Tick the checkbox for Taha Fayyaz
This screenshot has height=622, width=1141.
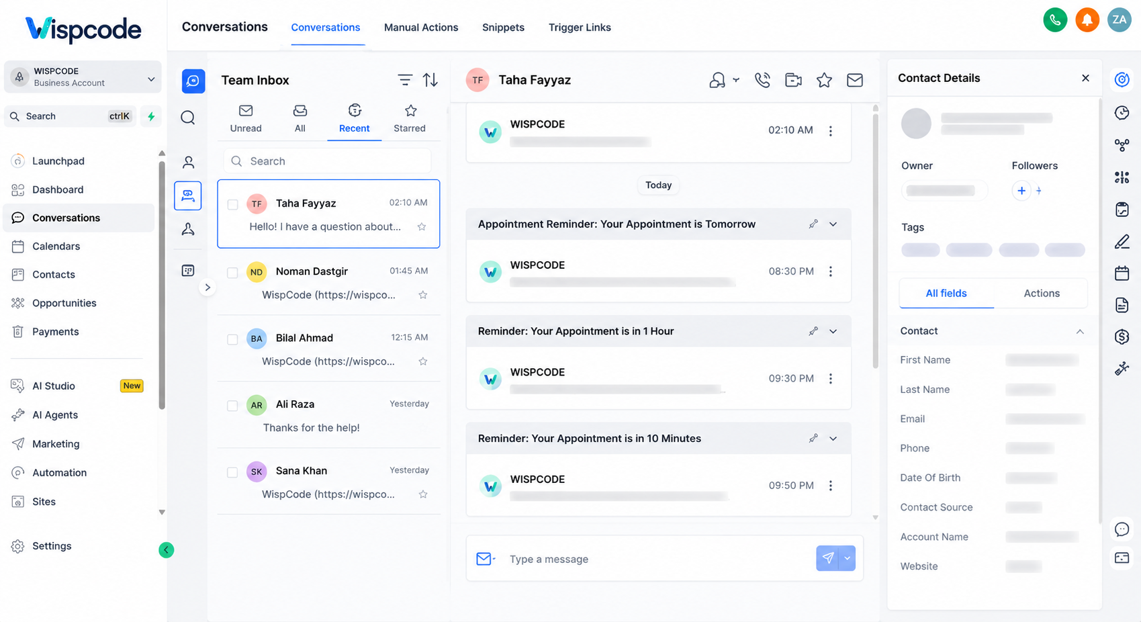232,204
